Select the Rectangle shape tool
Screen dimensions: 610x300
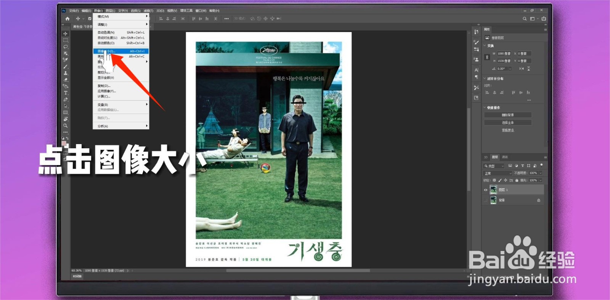[66, 112]
